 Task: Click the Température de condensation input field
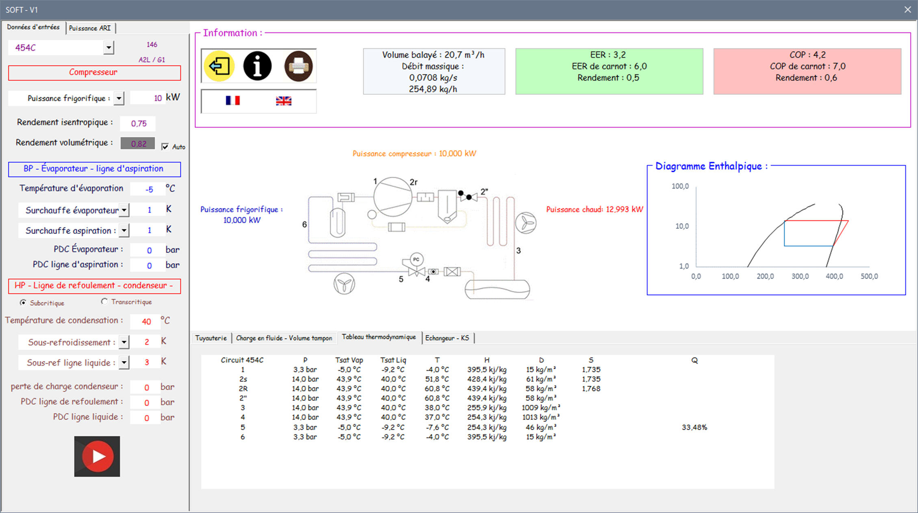(x=145, y=322)
